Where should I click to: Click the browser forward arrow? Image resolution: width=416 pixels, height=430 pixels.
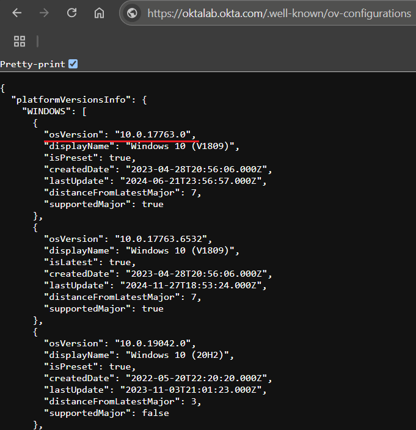[44, 13]
